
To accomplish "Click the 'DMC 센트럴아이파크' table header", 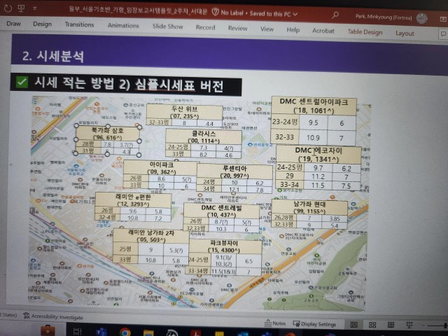I will 314,106.
